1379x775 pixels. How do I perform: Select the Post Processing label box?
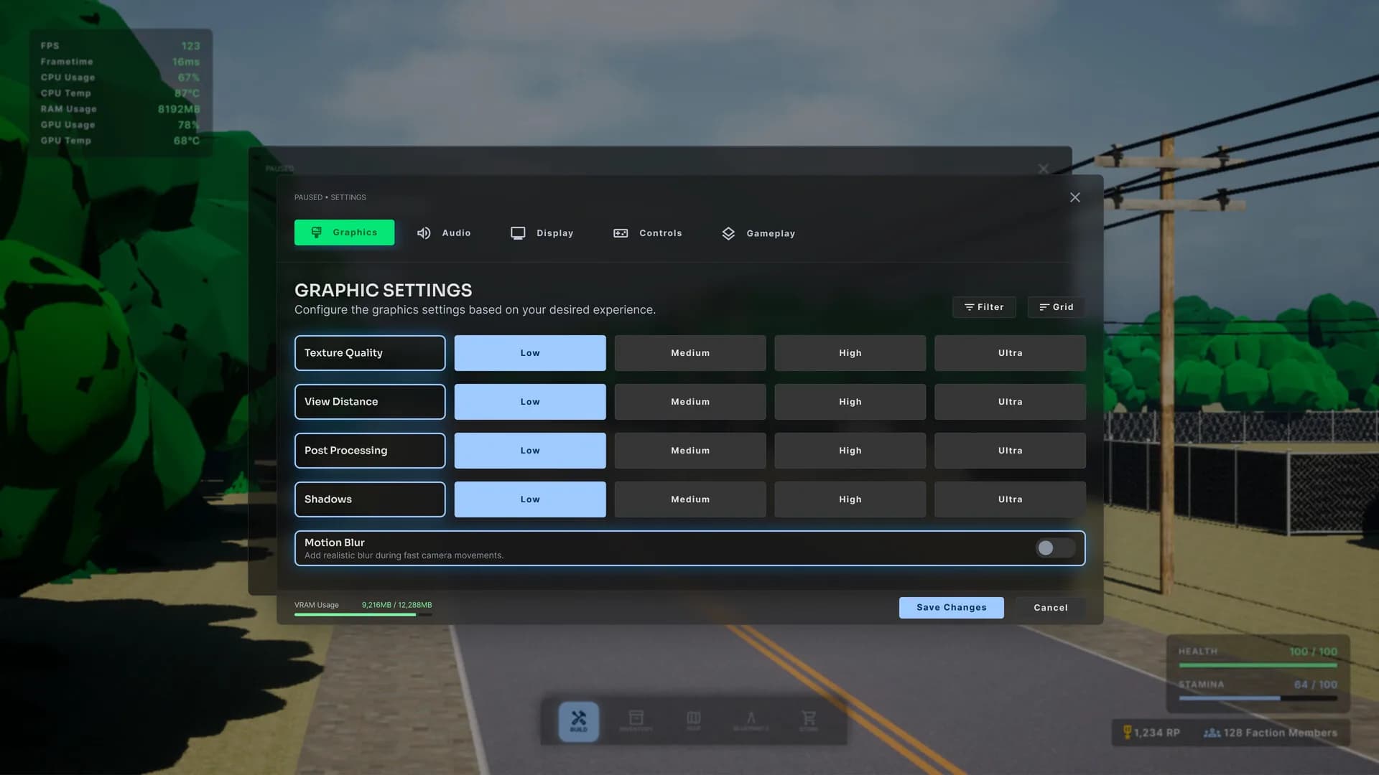pos(370,451)
